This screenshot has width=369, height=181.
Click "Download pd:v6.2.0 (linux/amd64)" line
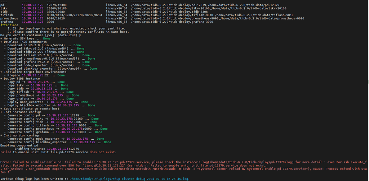(x=43, y=45)
